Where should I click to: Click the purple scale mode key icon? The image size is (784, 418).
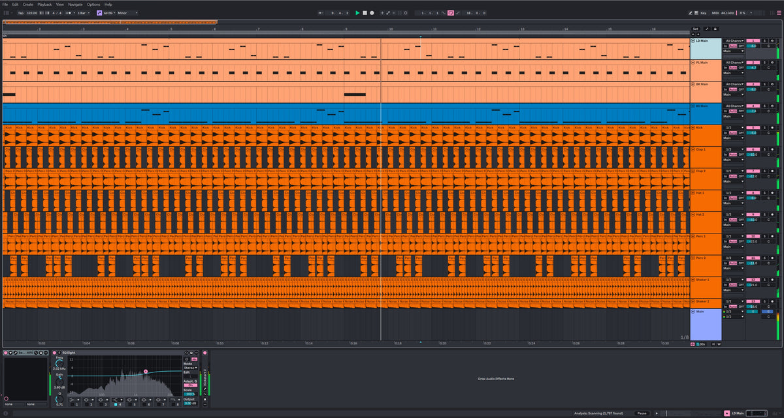tap(99, 12)
